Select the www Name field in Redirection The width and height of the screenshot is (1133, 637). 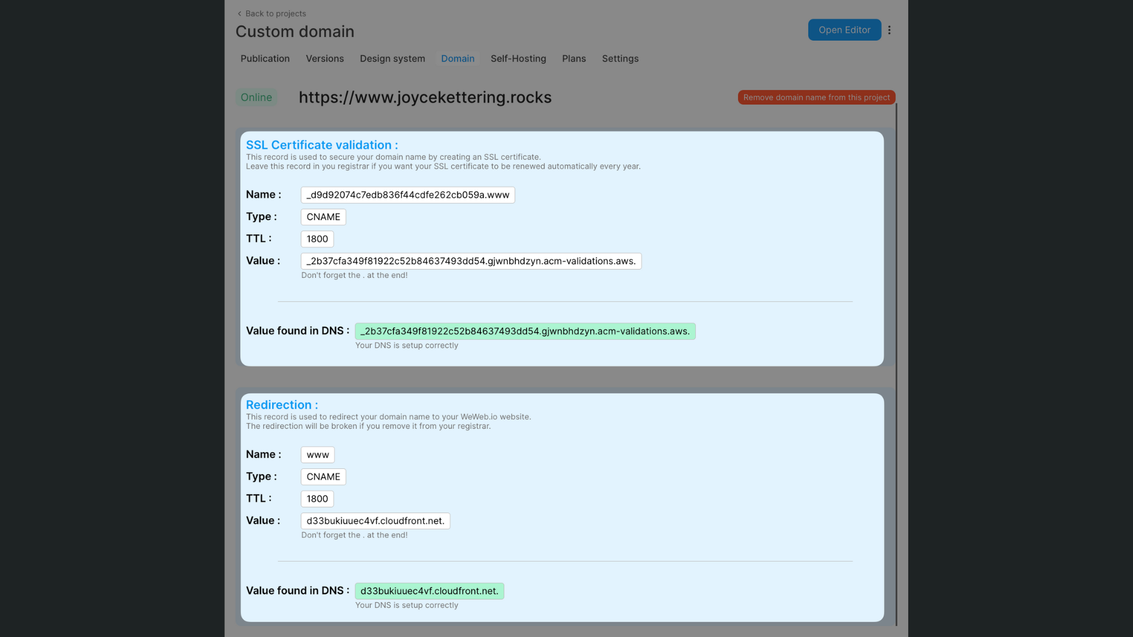coord(317,454)
